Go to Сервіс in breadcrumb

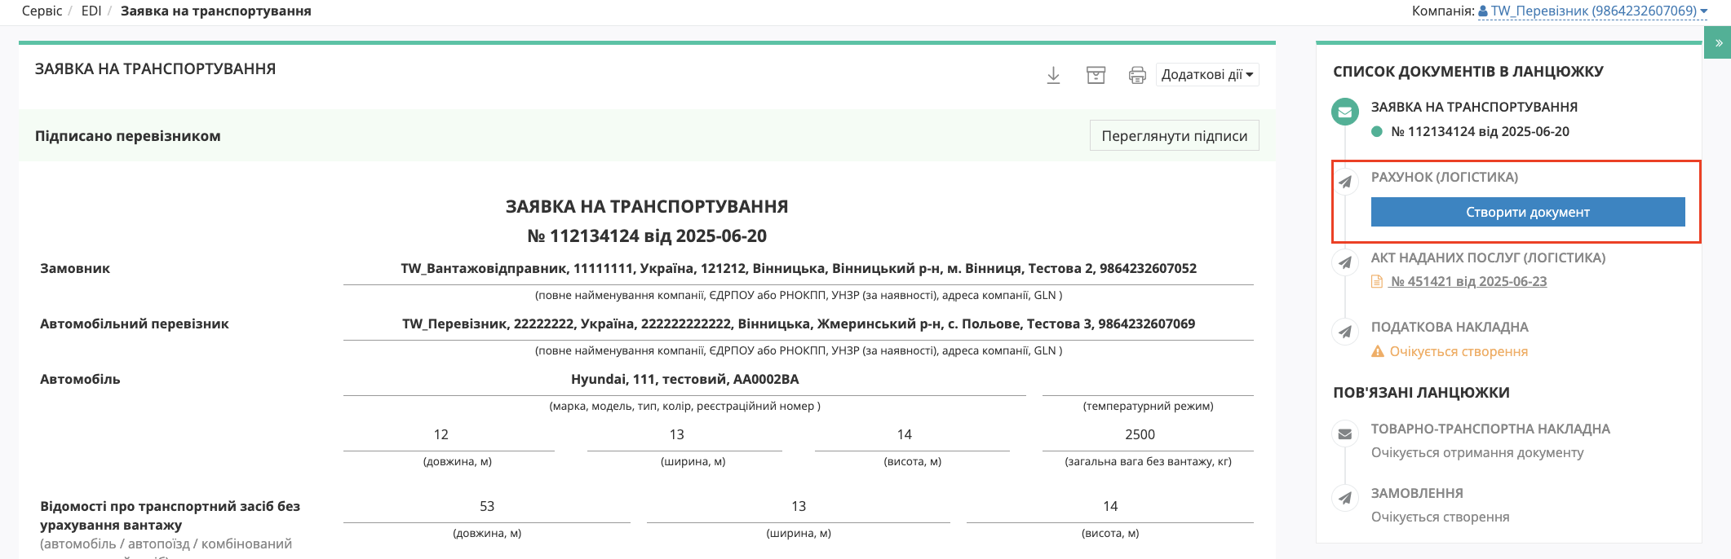(42, 11)
